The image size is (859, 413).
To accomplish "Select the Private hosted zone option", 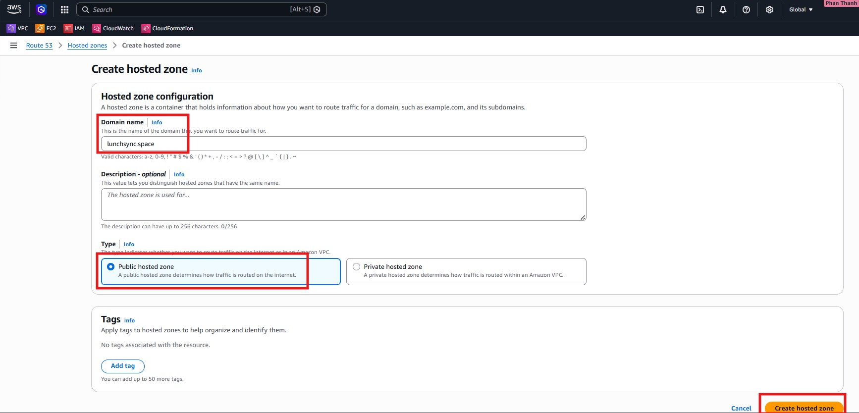I will (356, 266).
